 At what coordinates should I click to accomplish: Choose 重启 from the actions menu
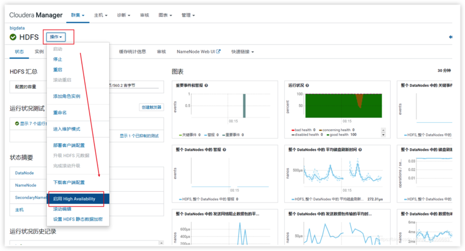[x=57, y=70]
